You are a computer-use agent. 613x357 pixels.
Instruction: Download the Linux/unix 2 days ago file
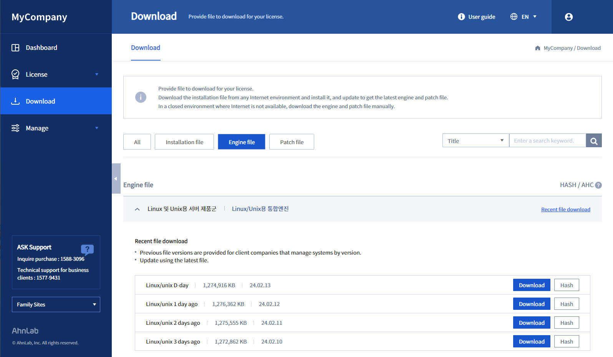(x=532, y=322)
